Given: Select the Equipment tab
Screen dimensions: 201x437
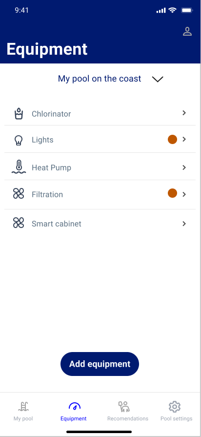Looking at the screenshot, I should pos(74,411).
